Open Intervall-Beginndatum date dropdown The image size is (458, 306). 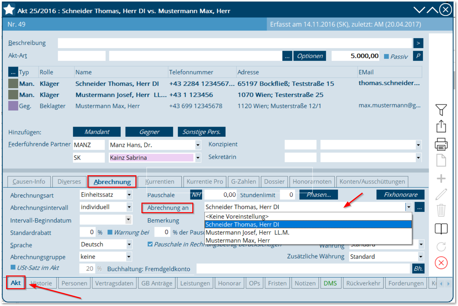click(128, 219)
